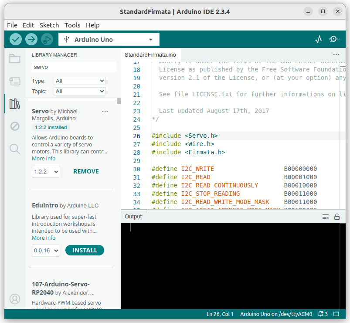Open the Serial Monitor
This screenshot has width=350, height=323.
[x=334, y=39]
